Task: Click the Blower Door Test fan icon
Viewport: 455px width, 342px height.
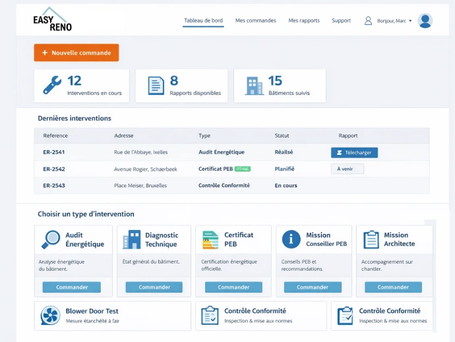Action: tap(51, 315)
